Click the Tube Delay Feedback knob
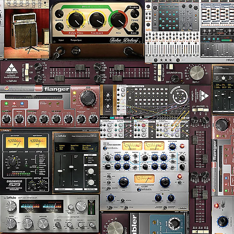The width and height of the screenshot is (234, 234). coord(97,20)
